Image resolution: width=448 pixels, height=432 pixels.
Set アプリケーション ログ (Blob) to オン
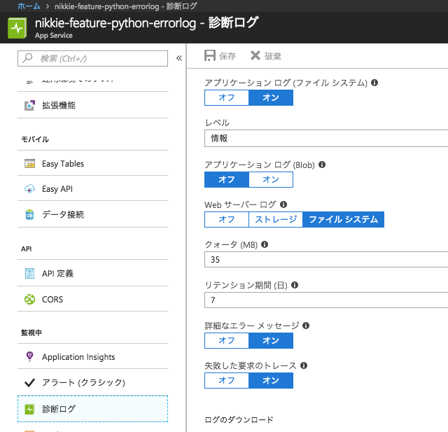tap(271, 179)
